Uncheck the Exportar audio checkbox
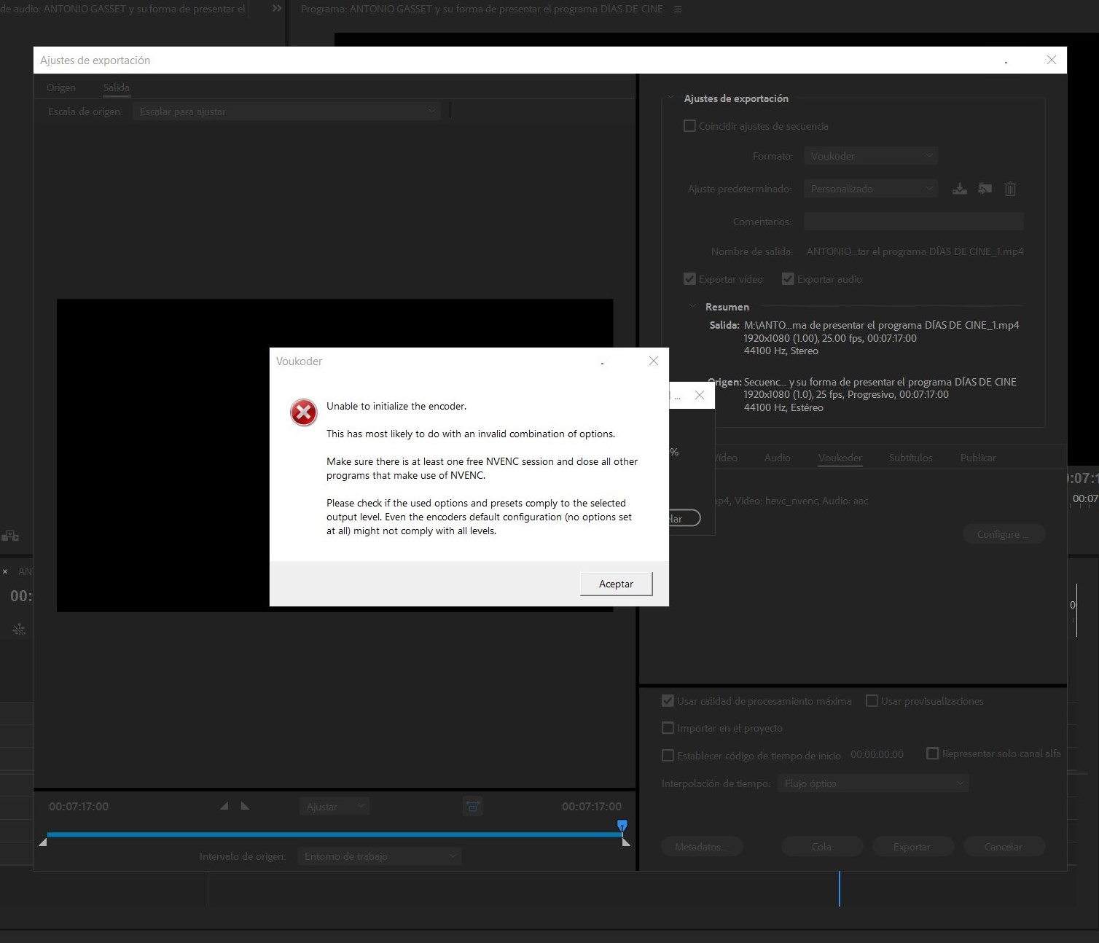 788,279
